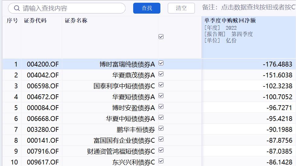This screenshot has width=296, height=166.
Task: Click fund name 东兴兴利债券C
Action: pyautogui.click(x=134, y=162)
